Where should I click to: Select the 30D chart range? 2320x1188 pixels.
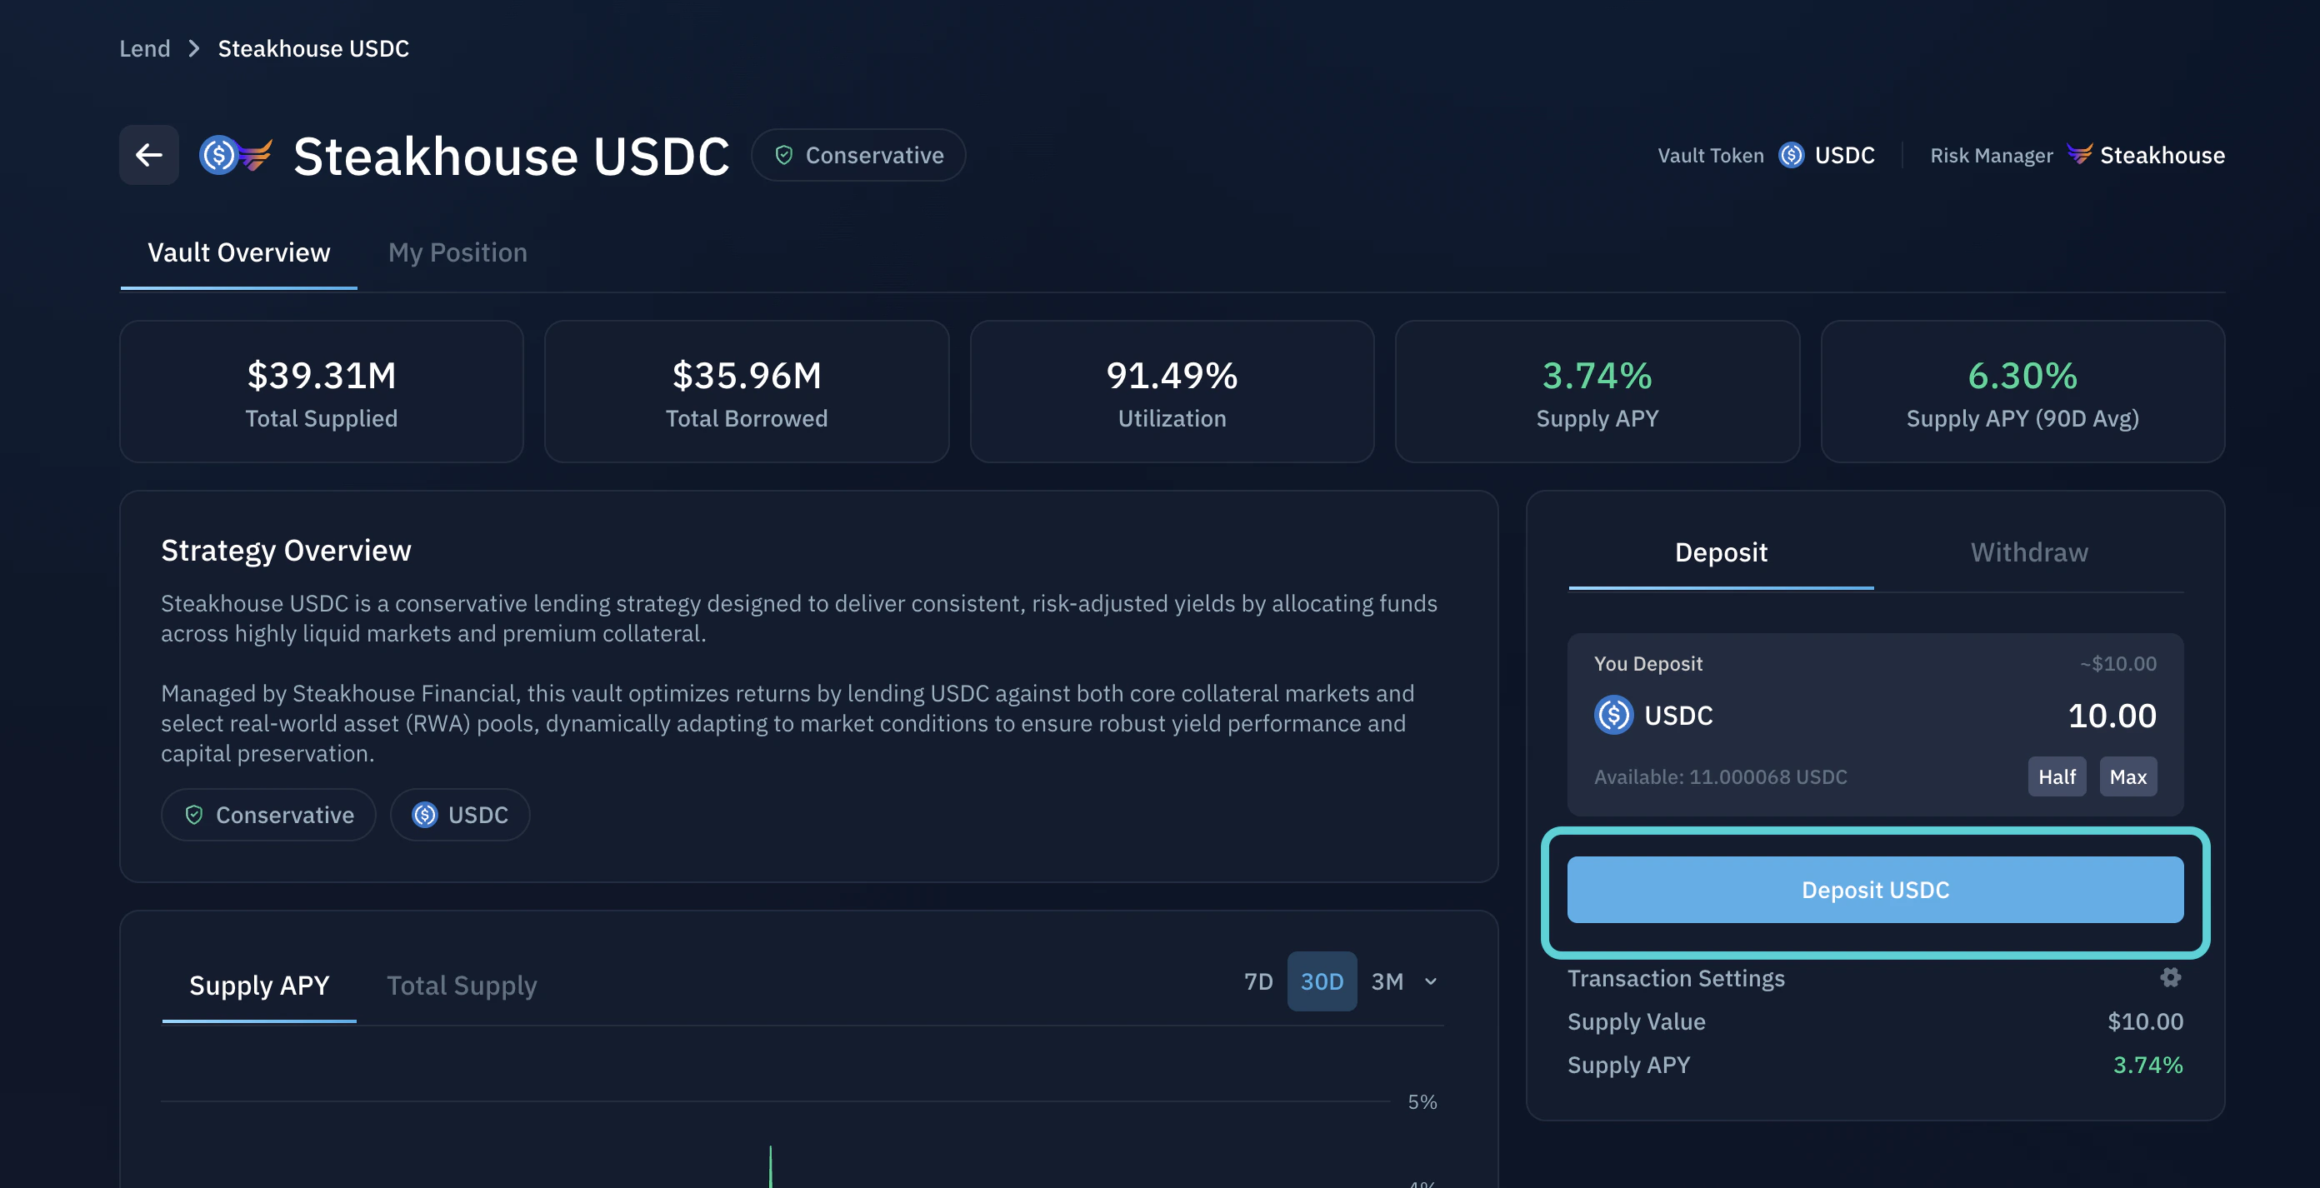coord(1321,981)
